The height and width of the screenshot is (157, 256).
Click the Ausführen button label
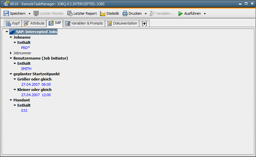(192, 13)
